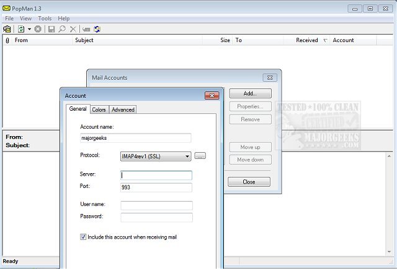
Task: Click the paperclip attachment column icon
Action: point(7,40)
